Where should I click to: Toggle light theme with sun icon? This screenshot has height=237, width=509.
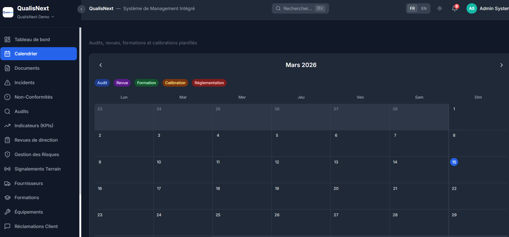pyautogui.click(x=439, y=8)
